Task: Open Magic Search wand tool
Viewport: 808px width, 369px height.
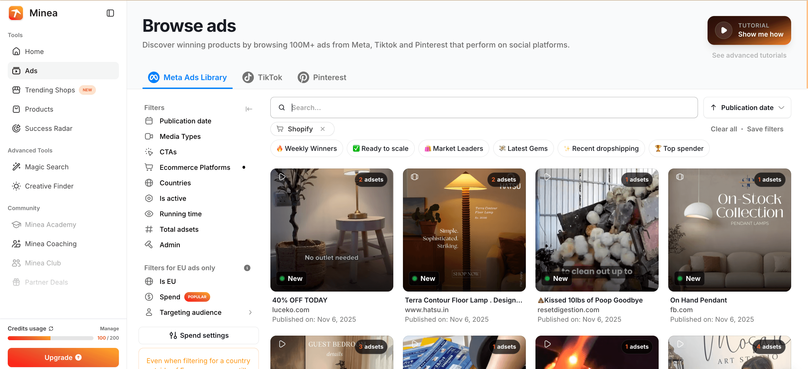Action: click(x=46, y=167)
